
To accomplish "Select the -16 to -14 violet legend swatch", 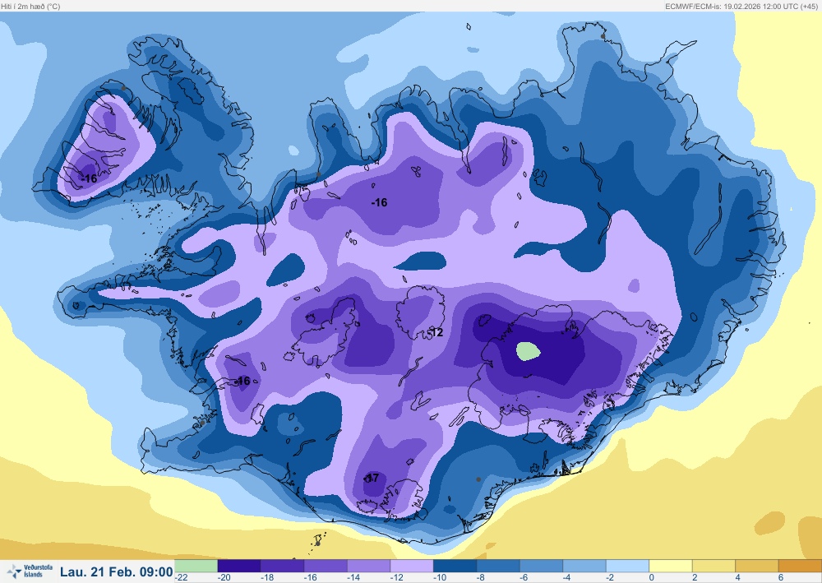I will (326, 566).
